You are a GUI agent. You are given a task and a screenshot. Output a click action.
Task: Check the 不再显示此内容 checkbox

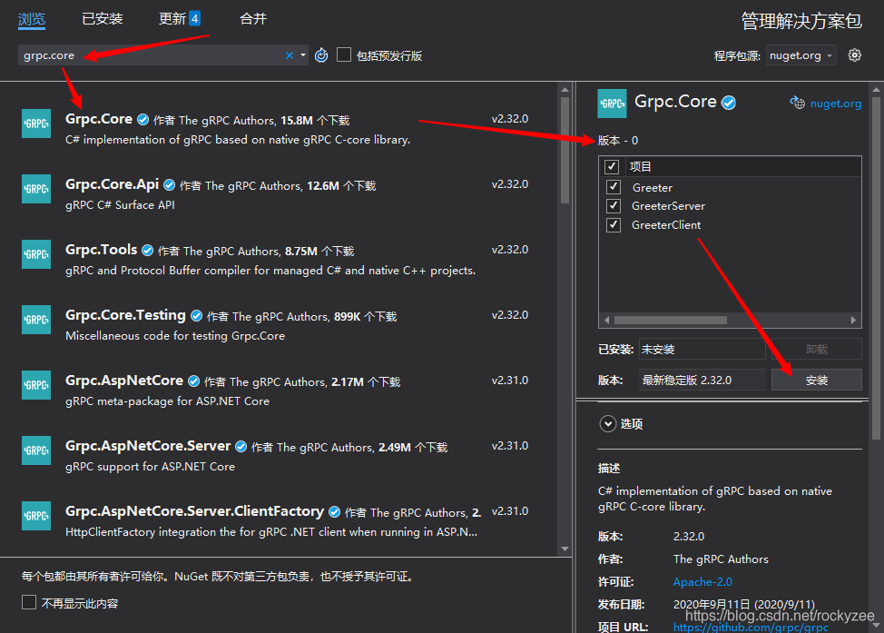[29, 602]
